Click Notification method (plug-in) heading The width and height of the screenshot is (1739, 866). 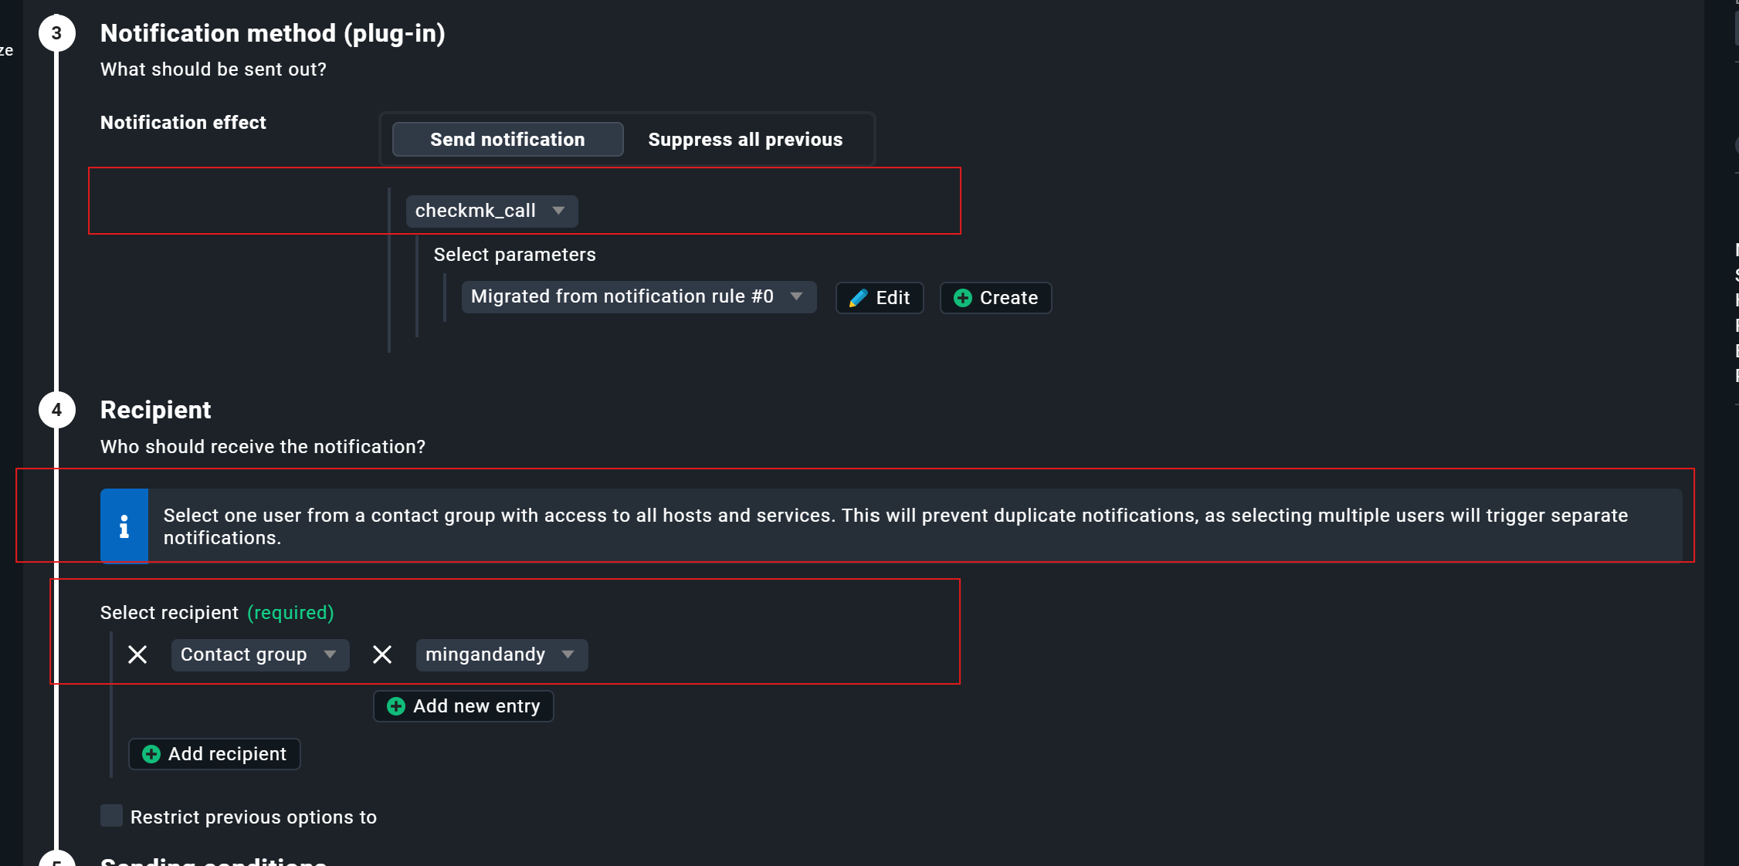pos(273,33)
